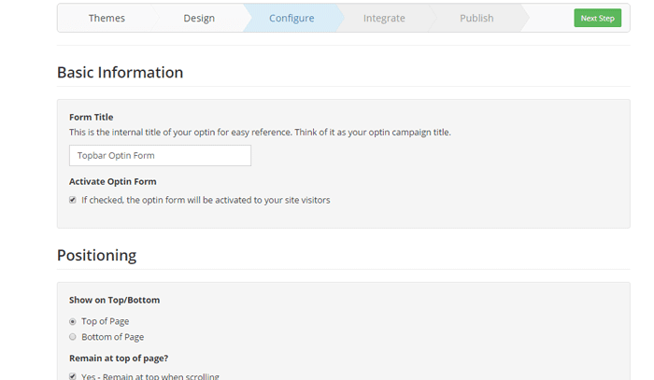This screenshot has width=654, height=380.
Task: Select the Configure step tab
Action: click(x=291, y=18)
